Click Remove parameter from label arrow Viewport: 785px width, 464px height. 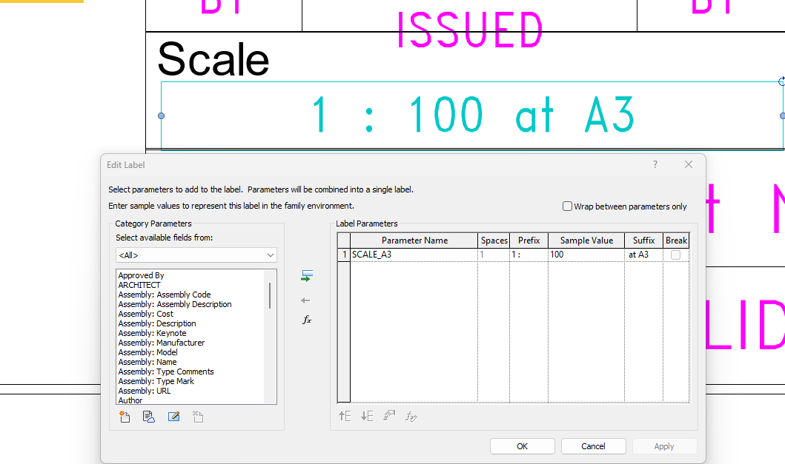click(305, 300)
